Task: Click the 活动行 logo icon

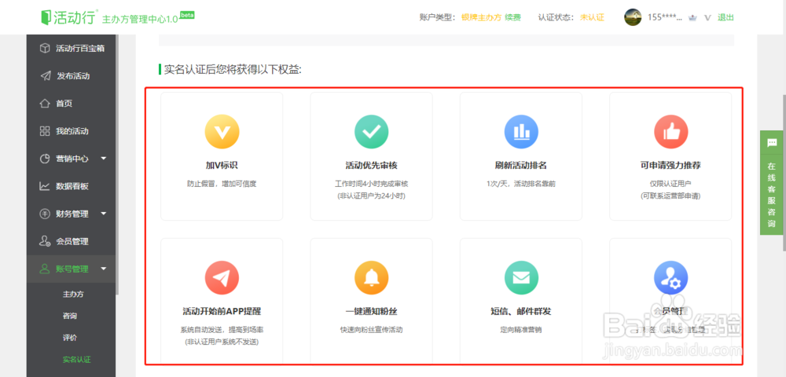Action: coord(46,17)
